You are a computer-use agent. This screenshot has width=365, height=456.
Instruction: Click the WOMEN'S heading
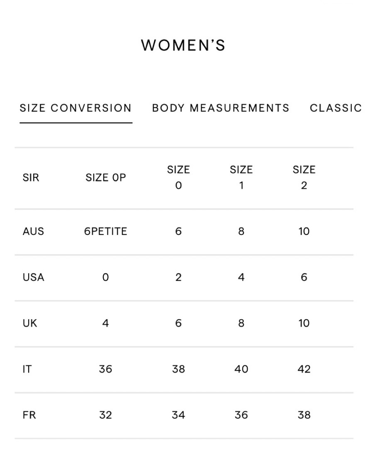183,45
